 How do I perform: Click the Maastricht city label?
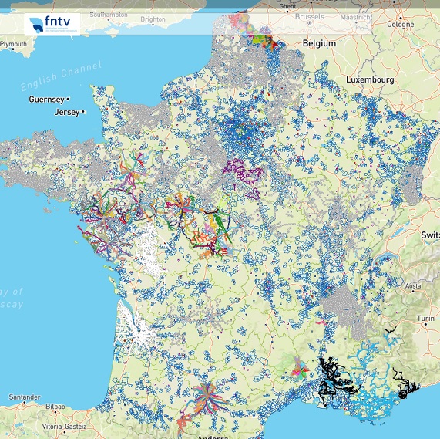coord(356,18)
